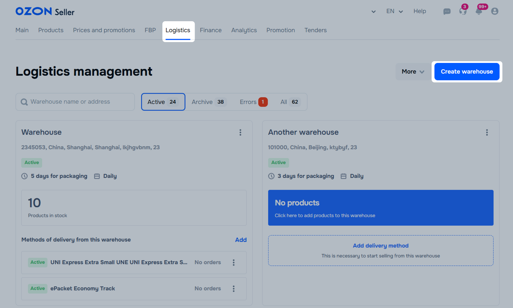Open the Help link
Screen dimensions: 513x308
pos(420,11)
